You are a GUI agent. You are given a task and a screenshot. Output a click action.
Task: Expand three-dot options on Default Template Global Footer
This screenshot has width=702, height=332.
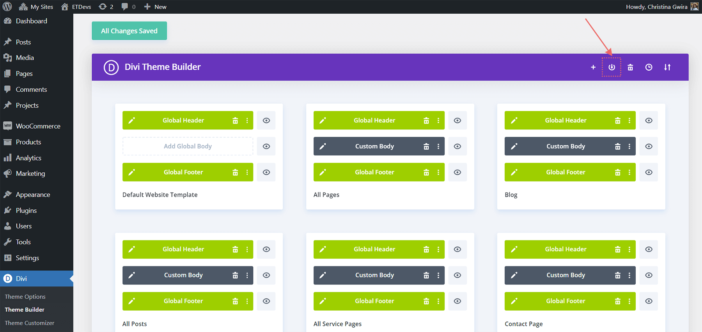(247, 172)
